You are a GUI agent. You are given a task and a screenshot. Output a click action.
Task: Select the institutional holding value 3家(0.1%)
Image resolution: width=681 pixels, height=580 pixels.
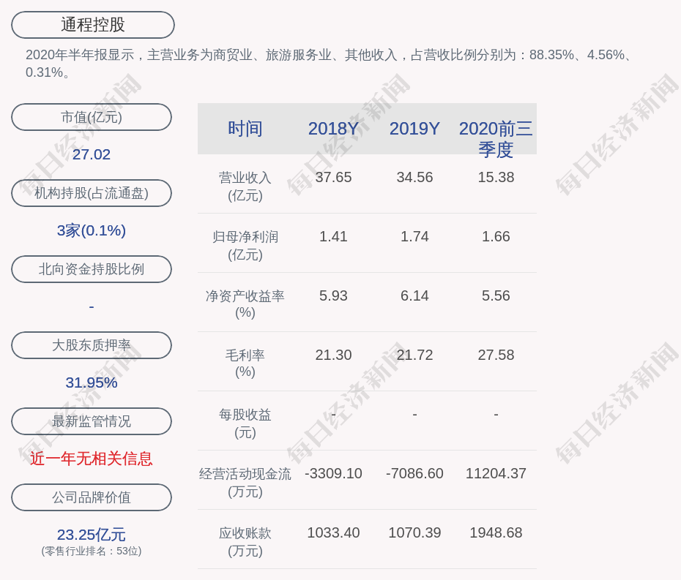tap(92, 230)
